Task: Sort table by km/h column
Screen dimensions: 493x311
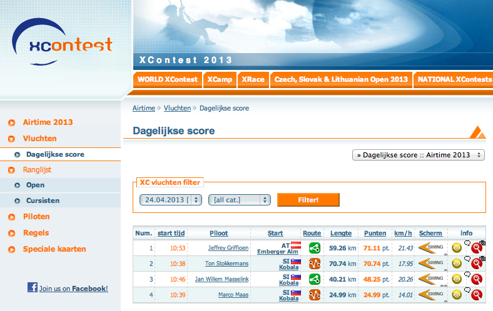Action: coord(403,233)
